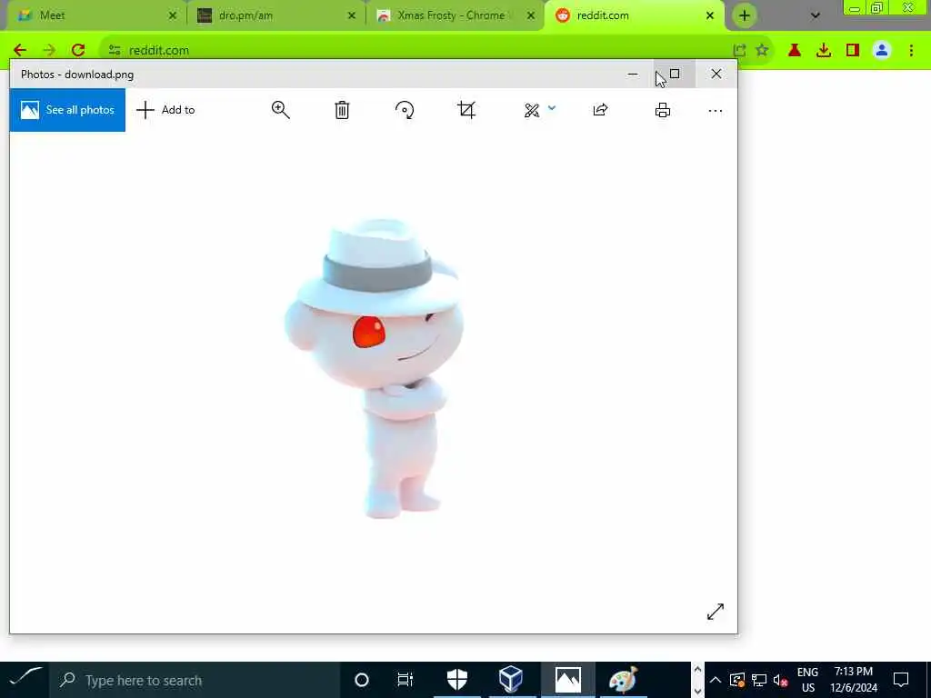Expand the Edit & Create dropdown chevron
The height and width of the screenshot is (698, 931).
coord(552,108)
